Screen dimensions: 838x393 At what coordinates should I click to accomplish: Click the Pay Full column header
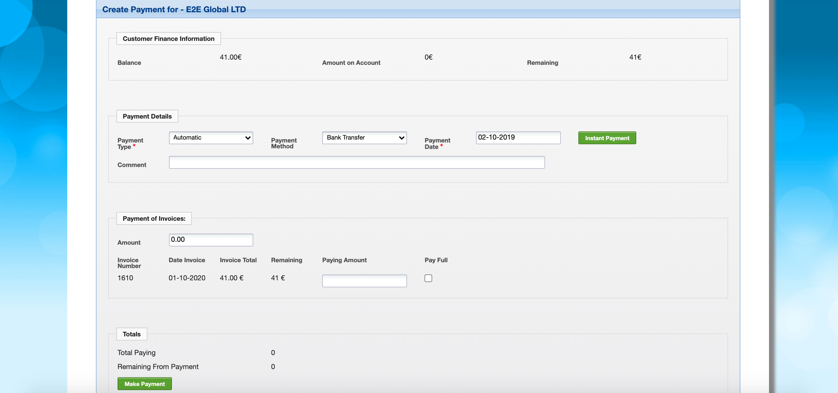[436, 260]
